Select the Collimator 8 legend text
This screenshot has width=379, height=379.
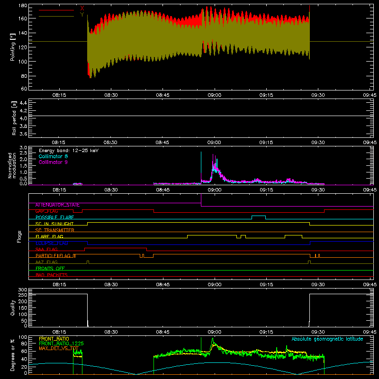coord(53,156)
